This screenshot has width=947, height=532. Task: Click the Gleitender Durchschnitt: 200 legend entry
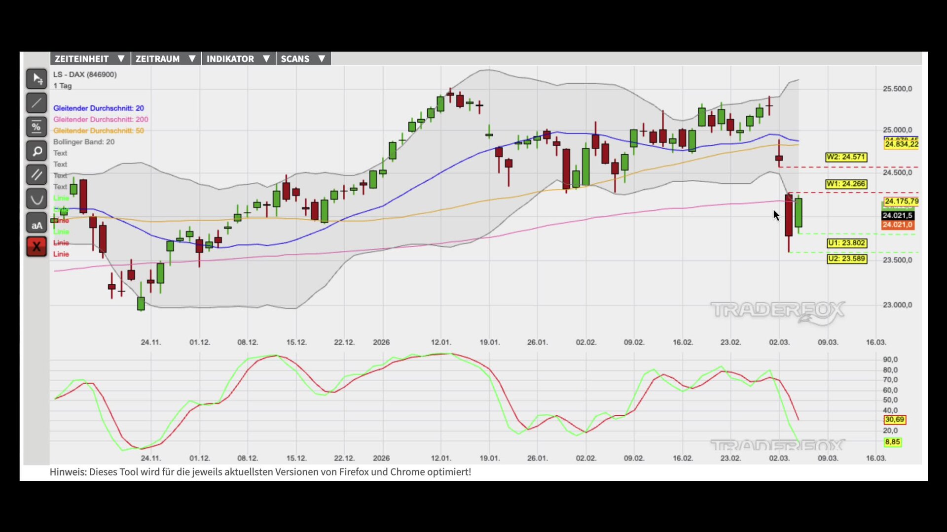[101, 119]
